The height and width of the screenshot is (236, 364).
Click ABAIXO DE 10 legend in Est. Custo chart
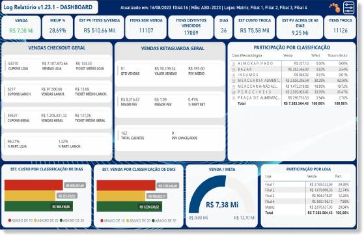pos(20,220)
